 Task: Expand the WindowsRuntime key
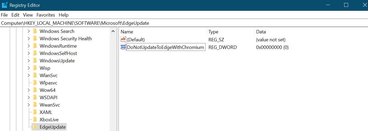tap(29, 46)
